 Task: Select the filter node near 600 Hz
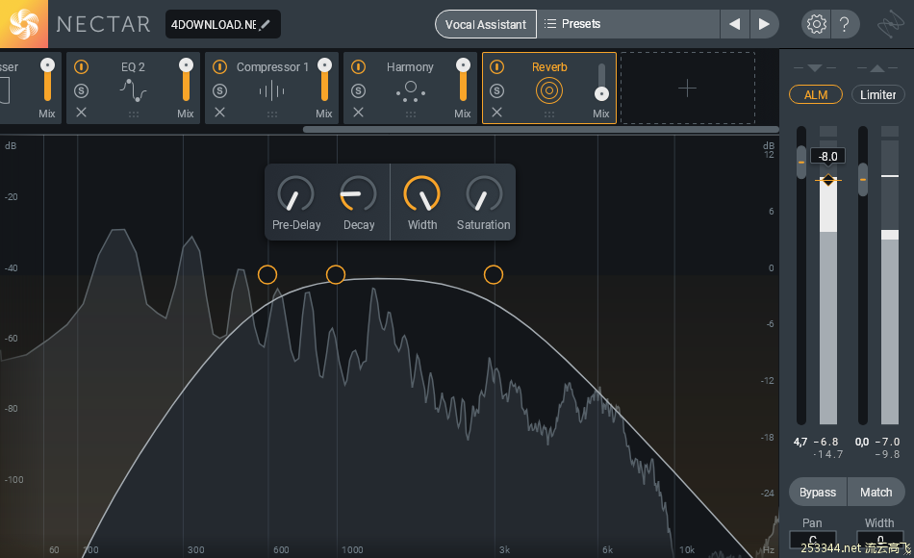point(267,274)
